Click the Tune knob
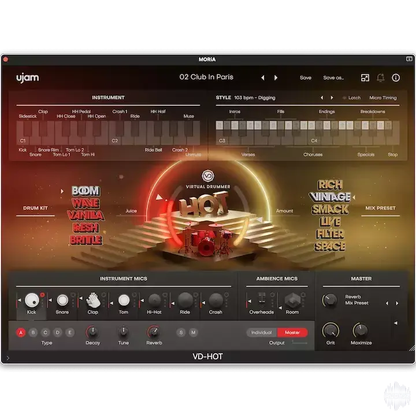Screen dimensions: 416x416 124,332
